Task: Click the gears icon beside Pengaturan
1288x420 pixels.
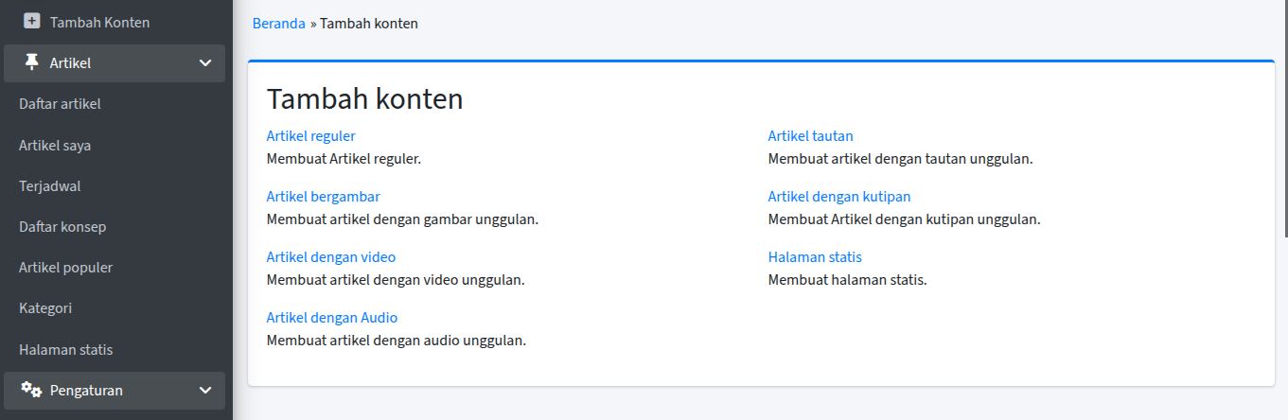Action: click(x=32, y=390)
